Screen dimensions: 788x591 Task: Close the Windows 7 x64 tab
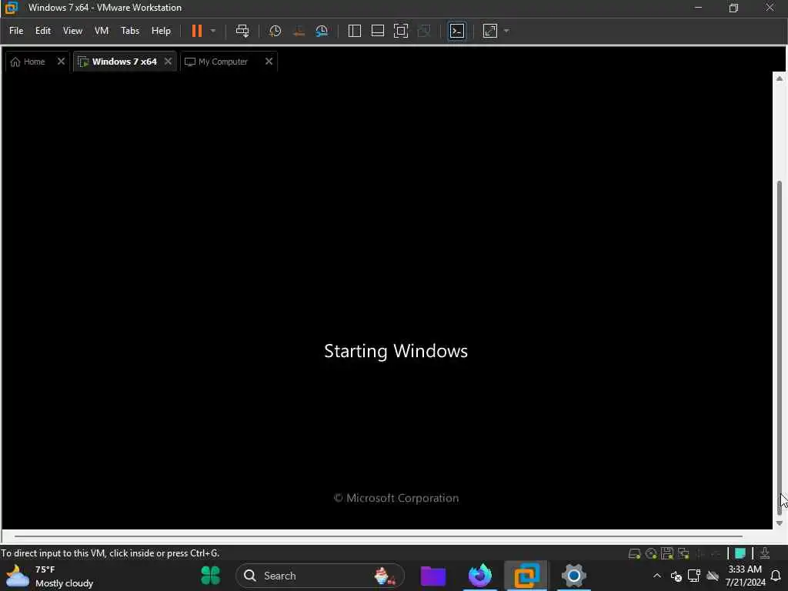pos(168,62)
